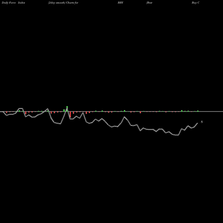This screenshot has height=223, width=223.
Task: Click the 'Buy C' header text
Action: pos(196,3)
